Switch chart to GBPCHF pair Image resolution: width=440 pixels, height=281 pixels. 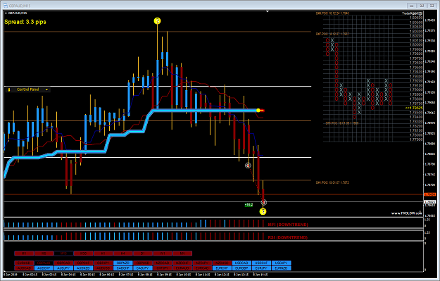click(x=83, y=263)
